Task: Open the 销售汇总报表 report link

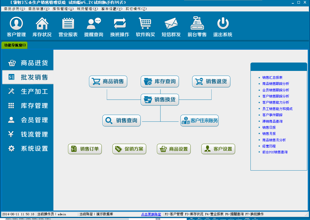Action: (x=272, y=78)
